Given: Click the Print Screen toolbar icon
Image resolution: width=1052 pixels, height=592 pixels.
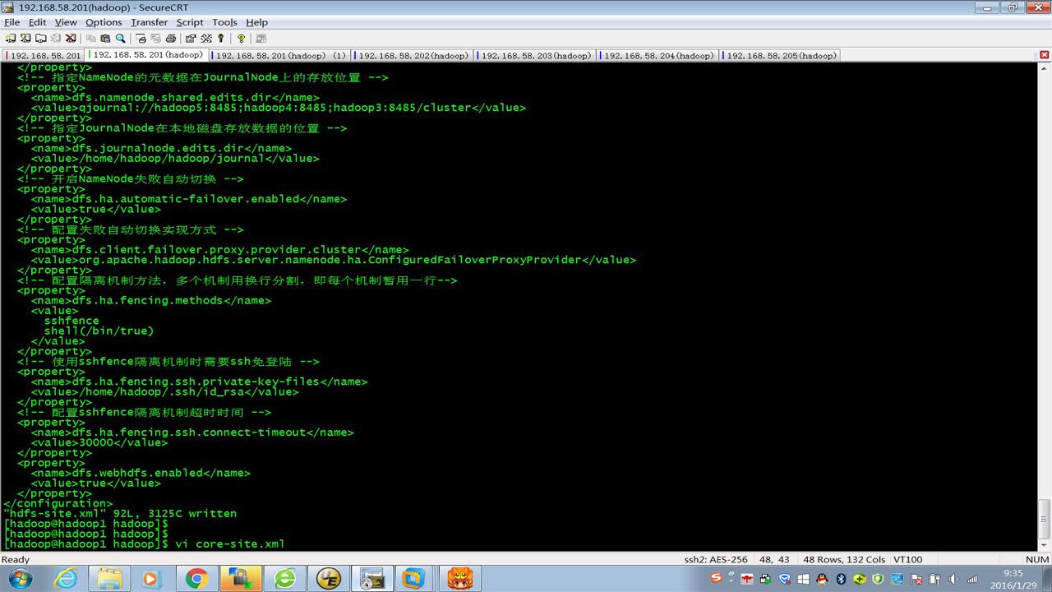Looking at the screenshot, I should pyautogui.click(x=141, y=38).
